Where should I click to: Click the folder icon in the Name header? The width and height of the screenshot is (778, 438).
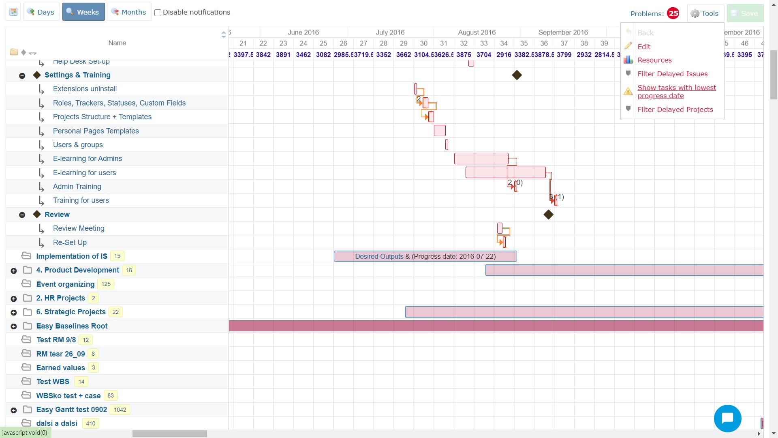tap(14, 52)
